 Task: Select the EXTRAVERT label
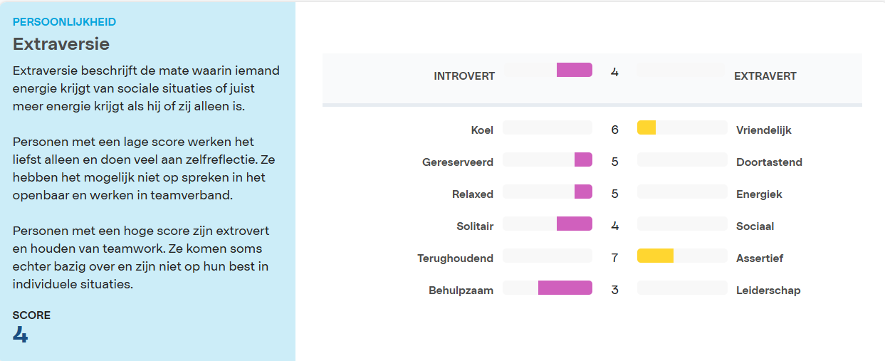click(765, 76)
